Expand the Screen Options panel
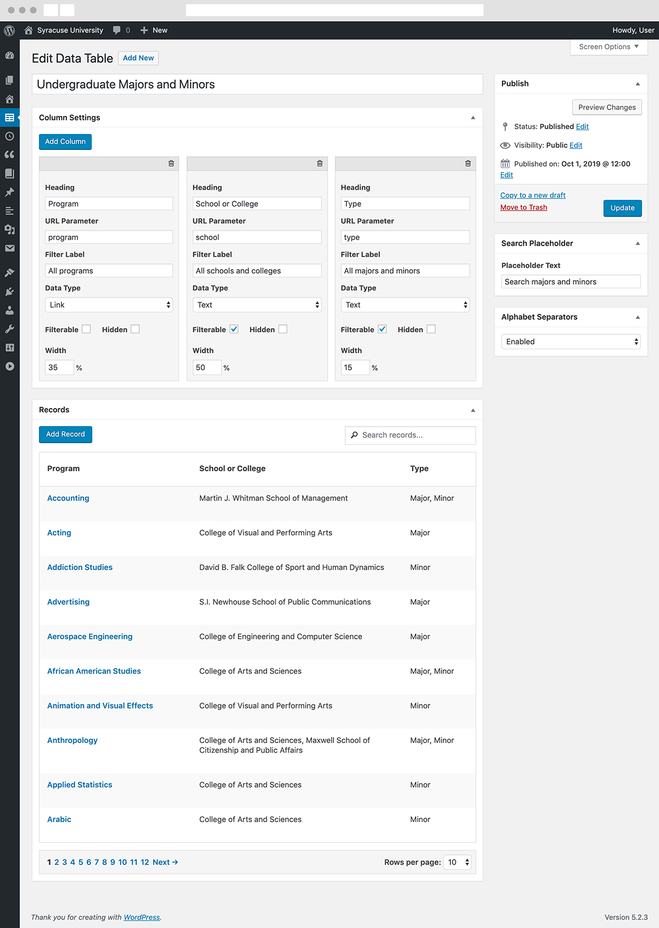The height and width of the screenshot is (928, 659). (x=609, y=47)
